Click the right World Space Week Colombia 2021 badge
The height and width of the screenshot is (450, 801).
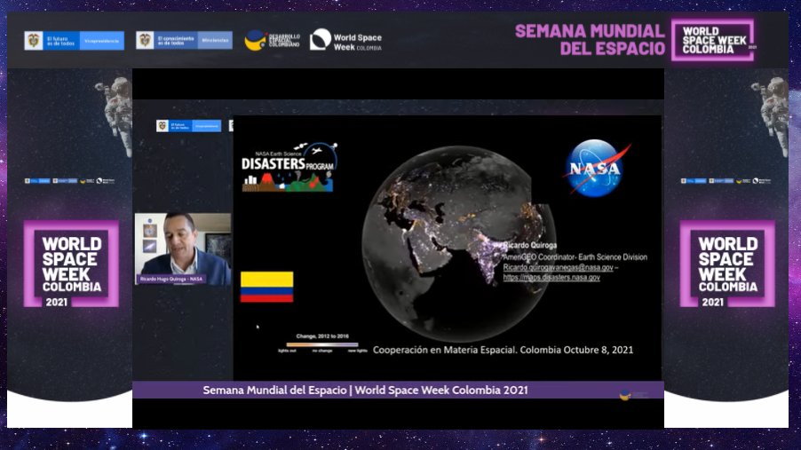click(727, 264)
